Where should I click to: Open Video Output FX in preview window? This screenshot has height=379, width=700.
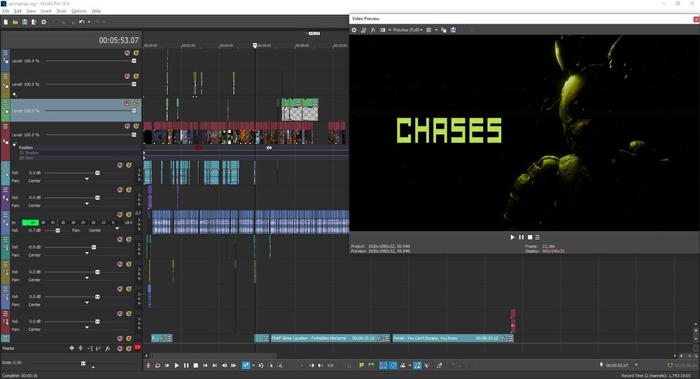click(373, 30)
